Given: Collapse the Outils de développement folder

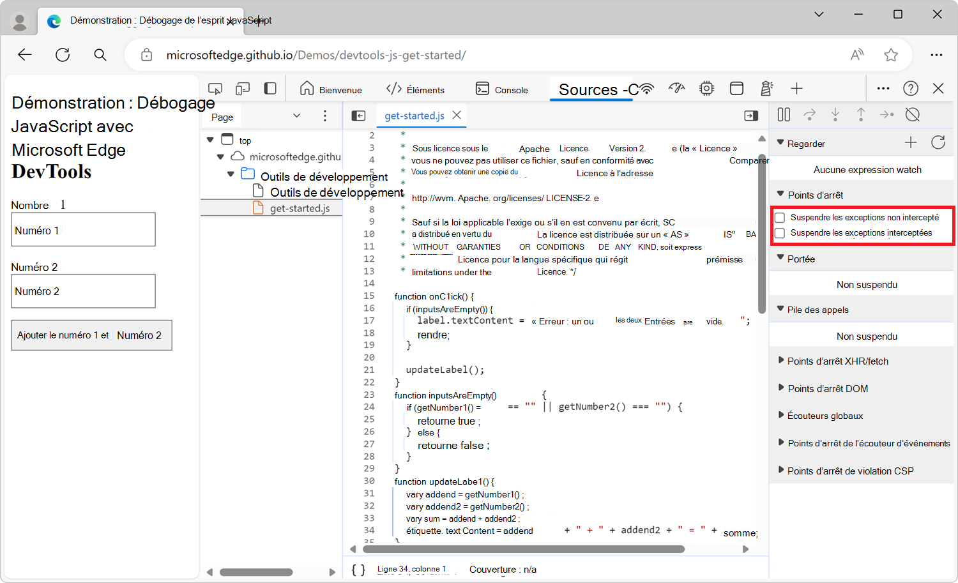Looking at the screenshot, I should pyautogui.click(x=231, y=174).
